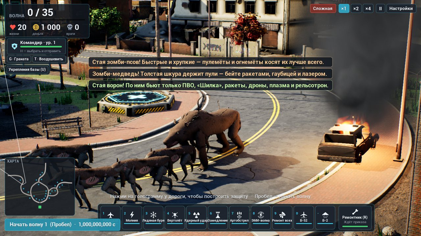Viewport: 421px width, 236px height.
Task: Open the Сложная difficulty selector
Action: point(323,9)
